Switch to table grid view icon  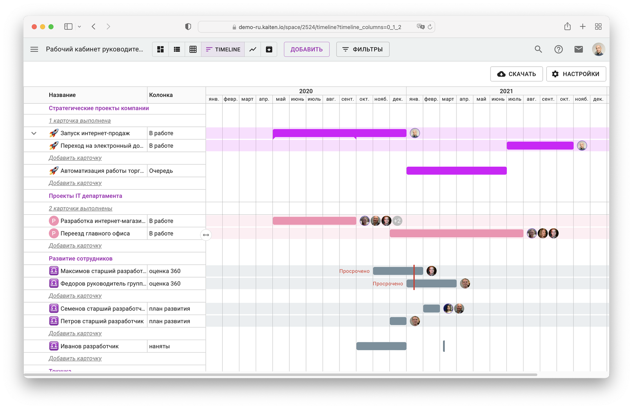click(x=193, y=49)
